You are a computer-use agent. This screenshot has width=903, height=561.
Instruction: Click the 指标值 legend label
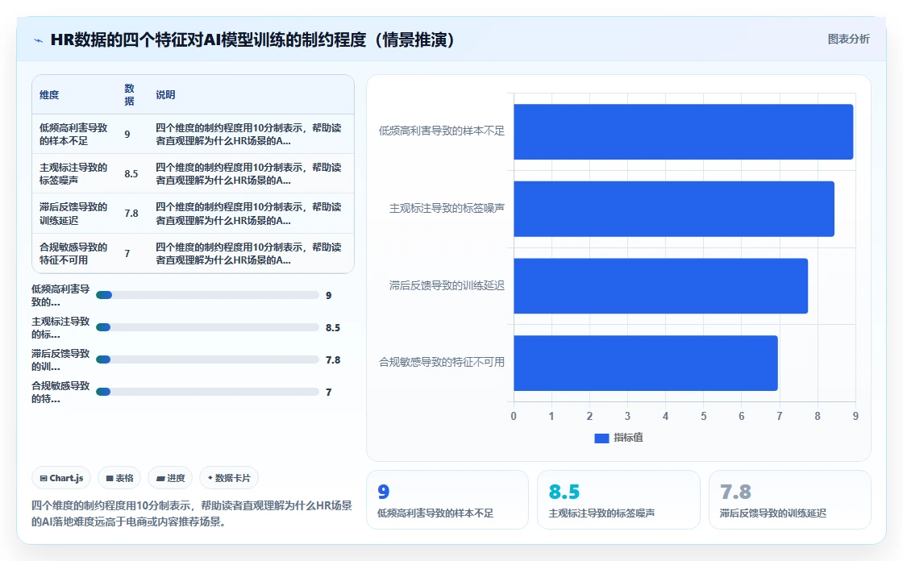pyautogui.click(x=628, y=438)
